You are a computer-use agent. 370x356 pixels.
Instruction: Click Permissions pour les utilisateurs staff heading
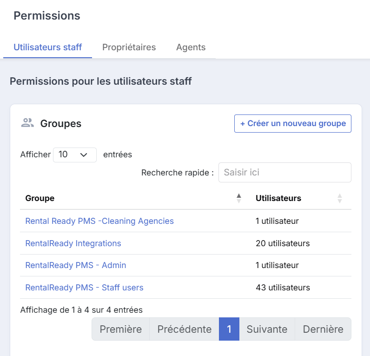tap(101, 81)
